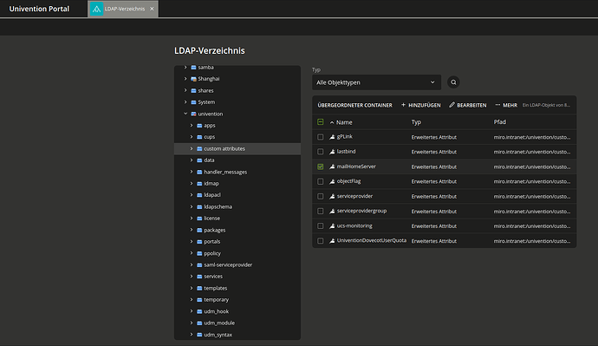Collapse the univention tree node
Viewport: 598px width, 346px height.
click(185, 114)
